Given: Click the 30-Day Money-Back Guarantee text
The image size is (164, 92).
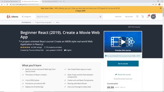Looking at the screenshot, I should (x=123, y=79).
